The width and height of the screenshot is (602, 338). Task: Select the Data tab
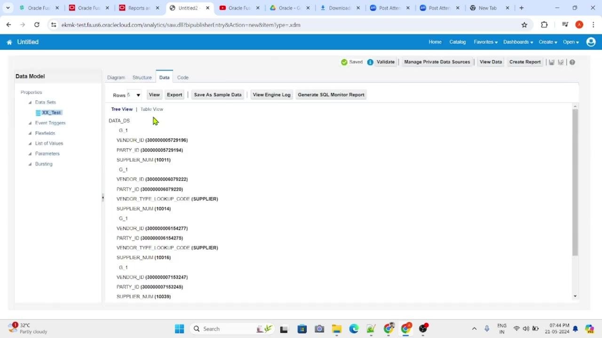[x=164, y=77]
